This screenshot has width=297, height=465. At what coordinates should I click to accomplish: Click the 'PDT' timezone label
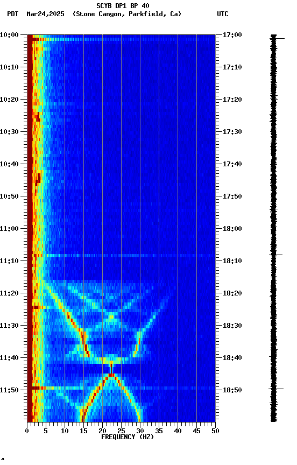pyautogui.click(x=13, y=14)
